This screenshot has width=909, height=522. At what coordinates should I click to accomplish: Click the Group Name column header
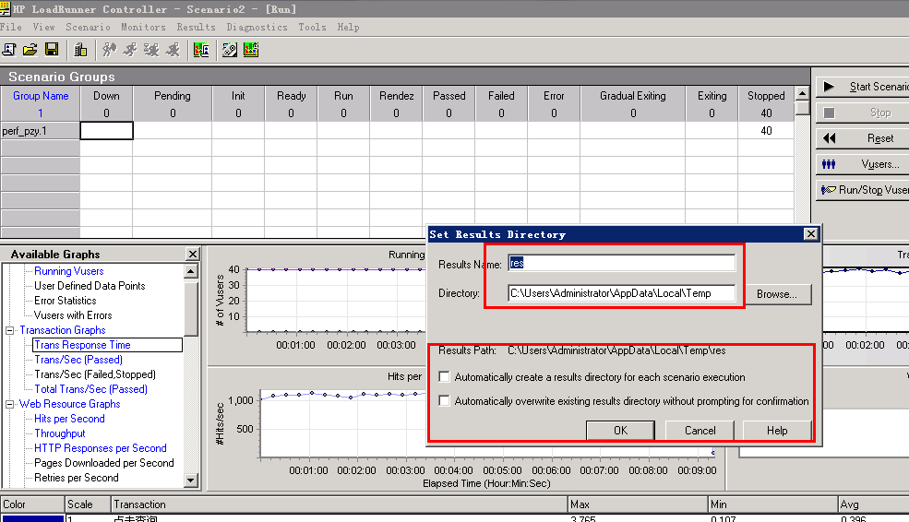point(41,96)
